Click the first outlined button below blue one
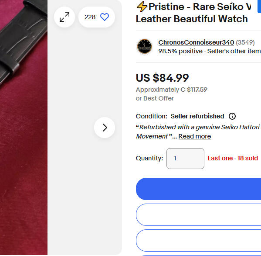This screenshot has width=261, height=256. coord(198,215)
